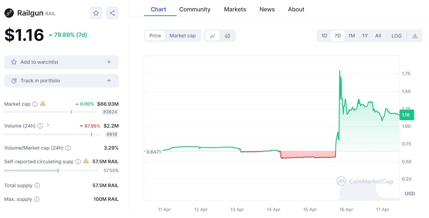
Task: Open the Community tab
Action: pos(195,9)
